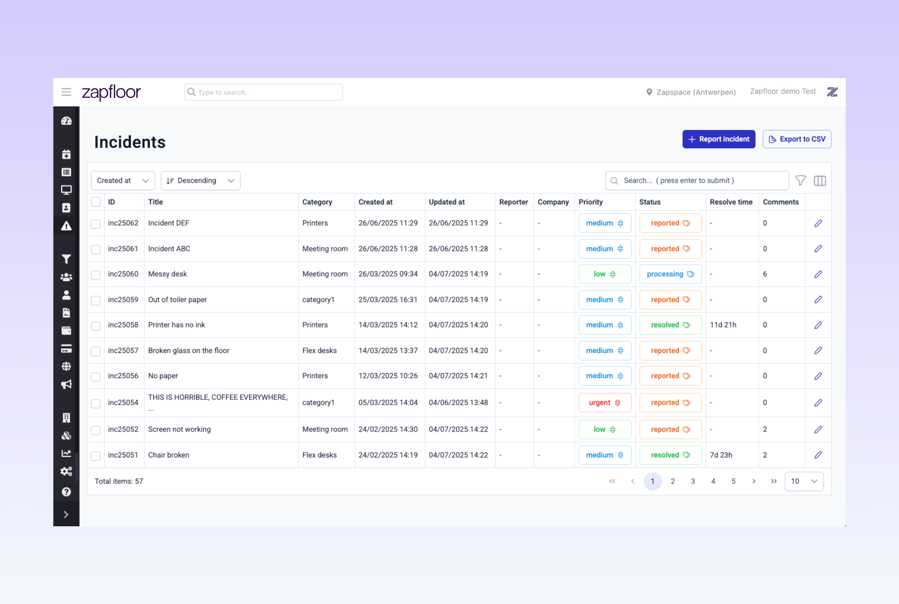Open the Created at sort field dropdown
The height and width of the screenshot is (604, 899).
pos(123,181)
